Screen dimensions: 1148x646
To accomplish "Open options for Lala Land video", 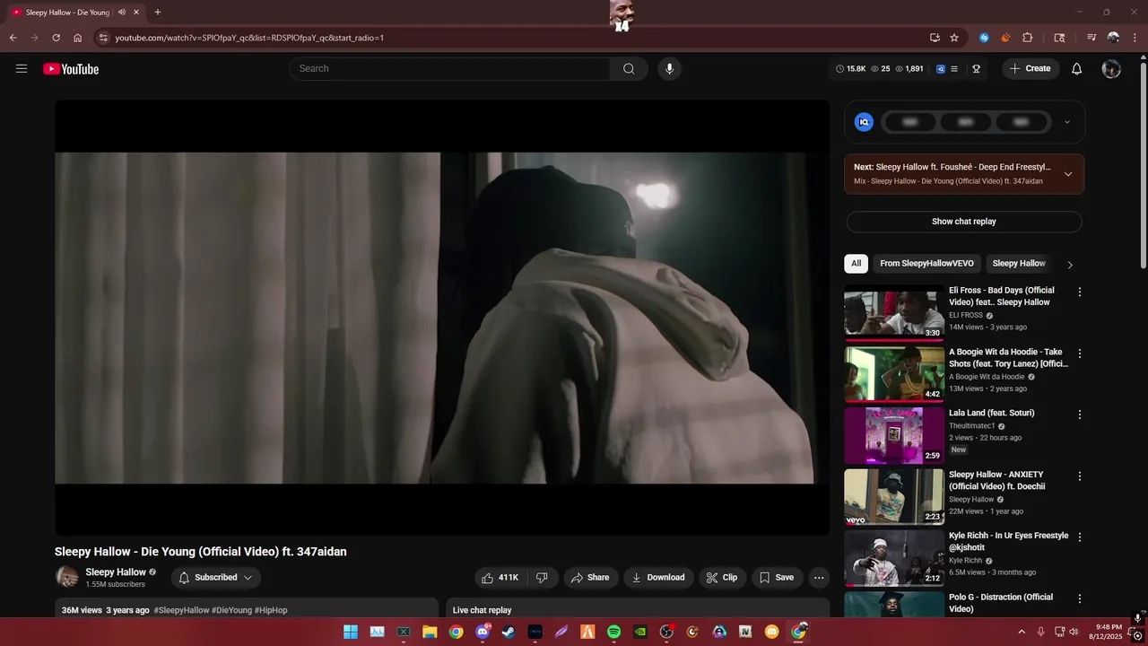I will click(1080, 415).
